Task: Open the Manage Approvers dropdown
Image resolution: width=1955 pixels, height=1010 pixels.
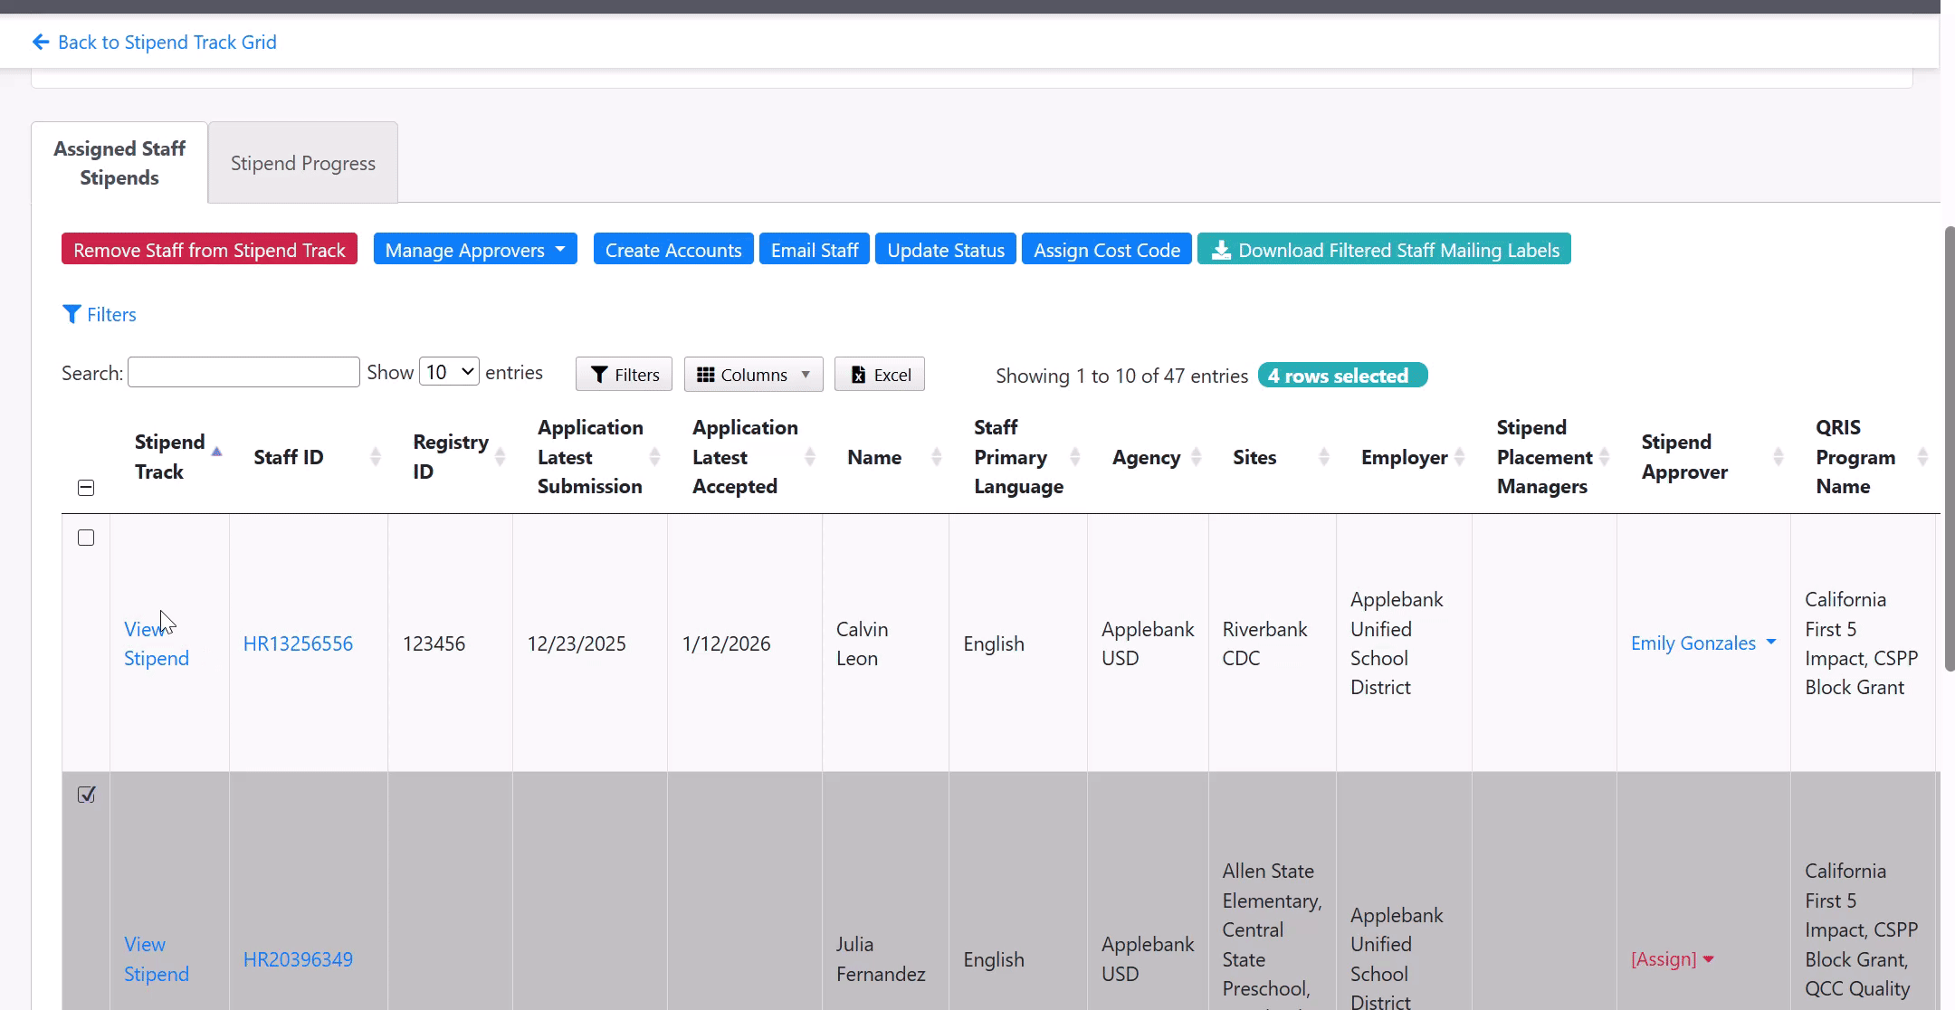Action: (474, 250)
